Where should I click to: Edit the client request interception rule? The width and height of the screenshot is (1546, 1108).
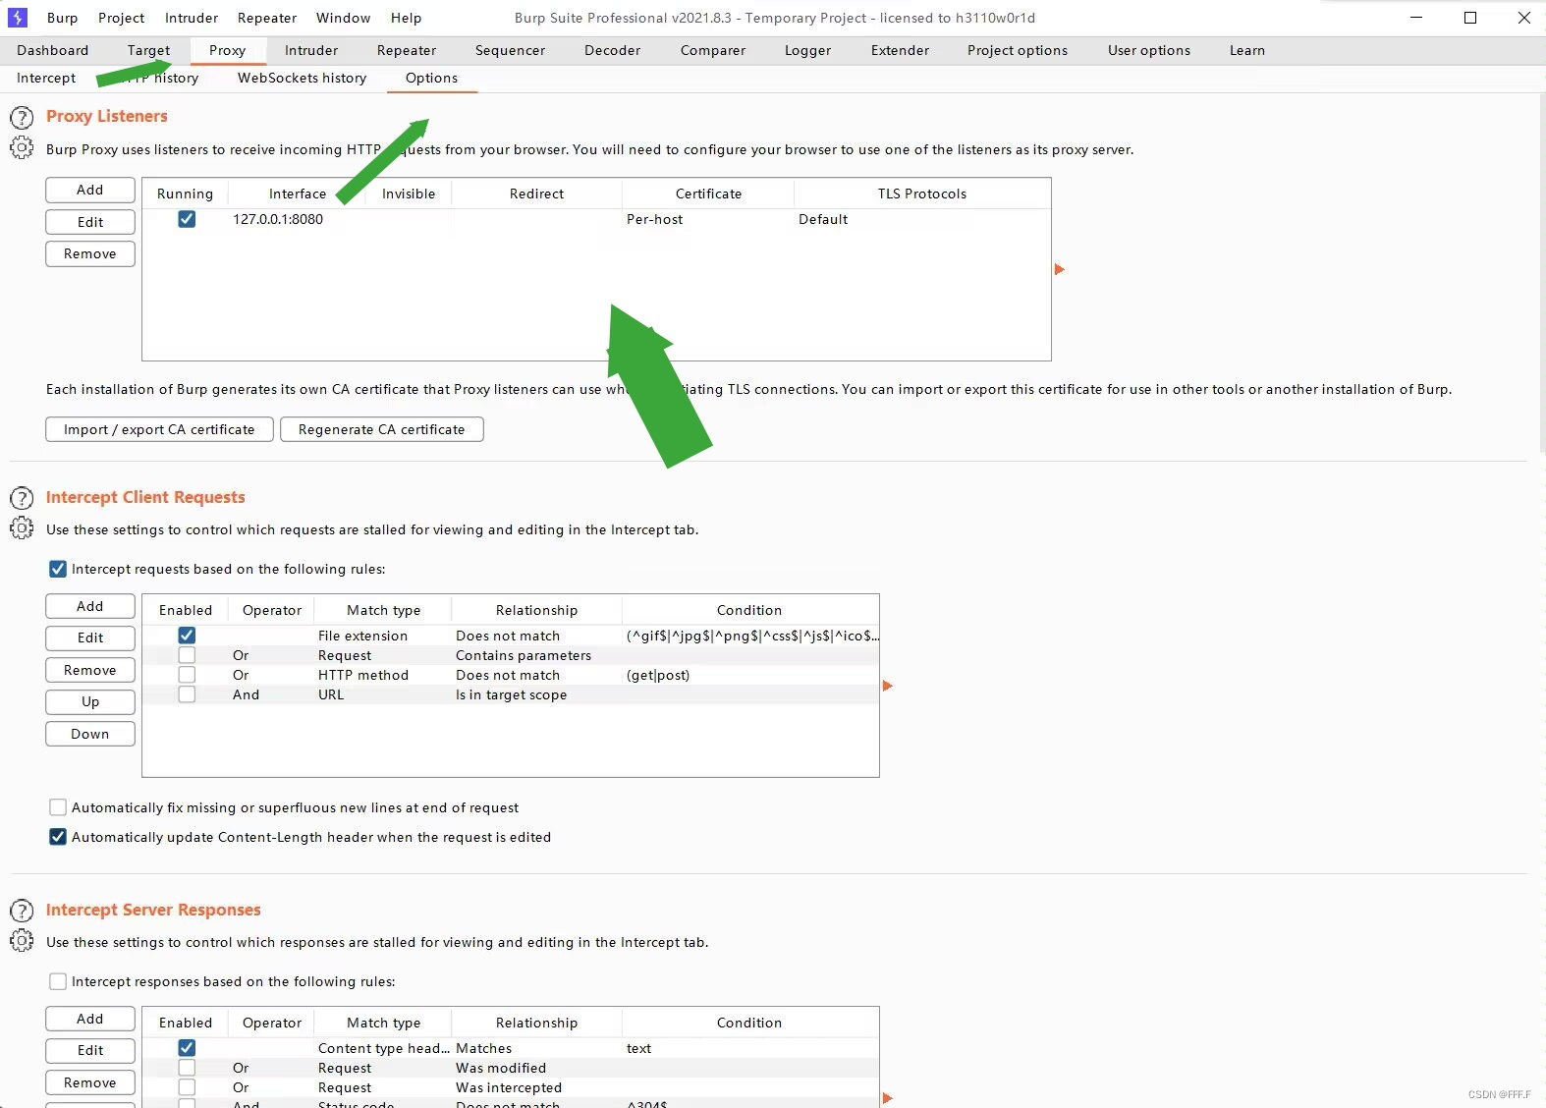90,637
